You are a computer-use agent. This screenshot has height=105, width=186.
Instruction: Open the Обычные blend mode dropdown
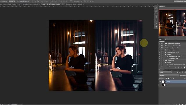pyautogui.click(x=169, y=75)
